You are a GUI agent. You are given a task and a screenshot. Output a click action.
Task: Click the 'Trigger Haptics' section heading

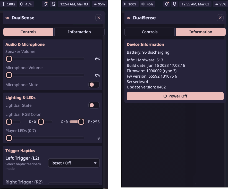pyautogui.click(x=20, y=151)
